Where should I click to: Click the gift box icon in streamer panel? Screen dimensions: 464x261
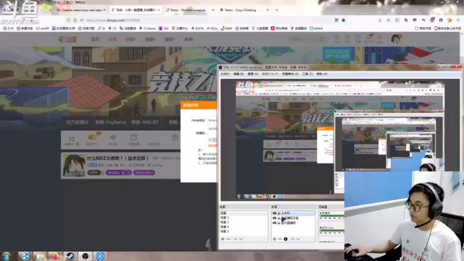point(175,137)
